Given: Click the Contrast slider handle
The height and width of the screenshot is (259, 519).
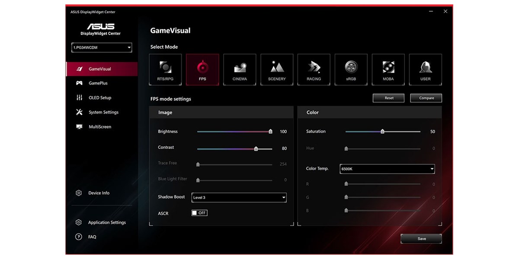Looking at the screenshot, I should (x=256, y=148).
